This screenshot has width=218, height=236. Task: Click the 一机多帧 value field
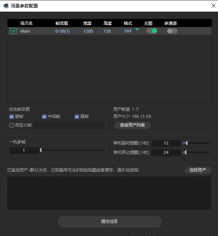tap(24, 150)
